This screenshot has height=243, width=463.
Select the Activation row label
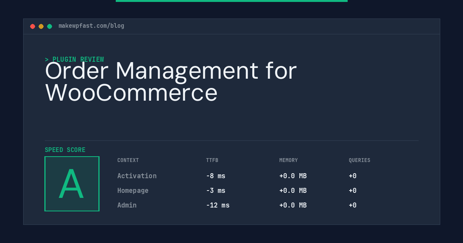[137, 176]
